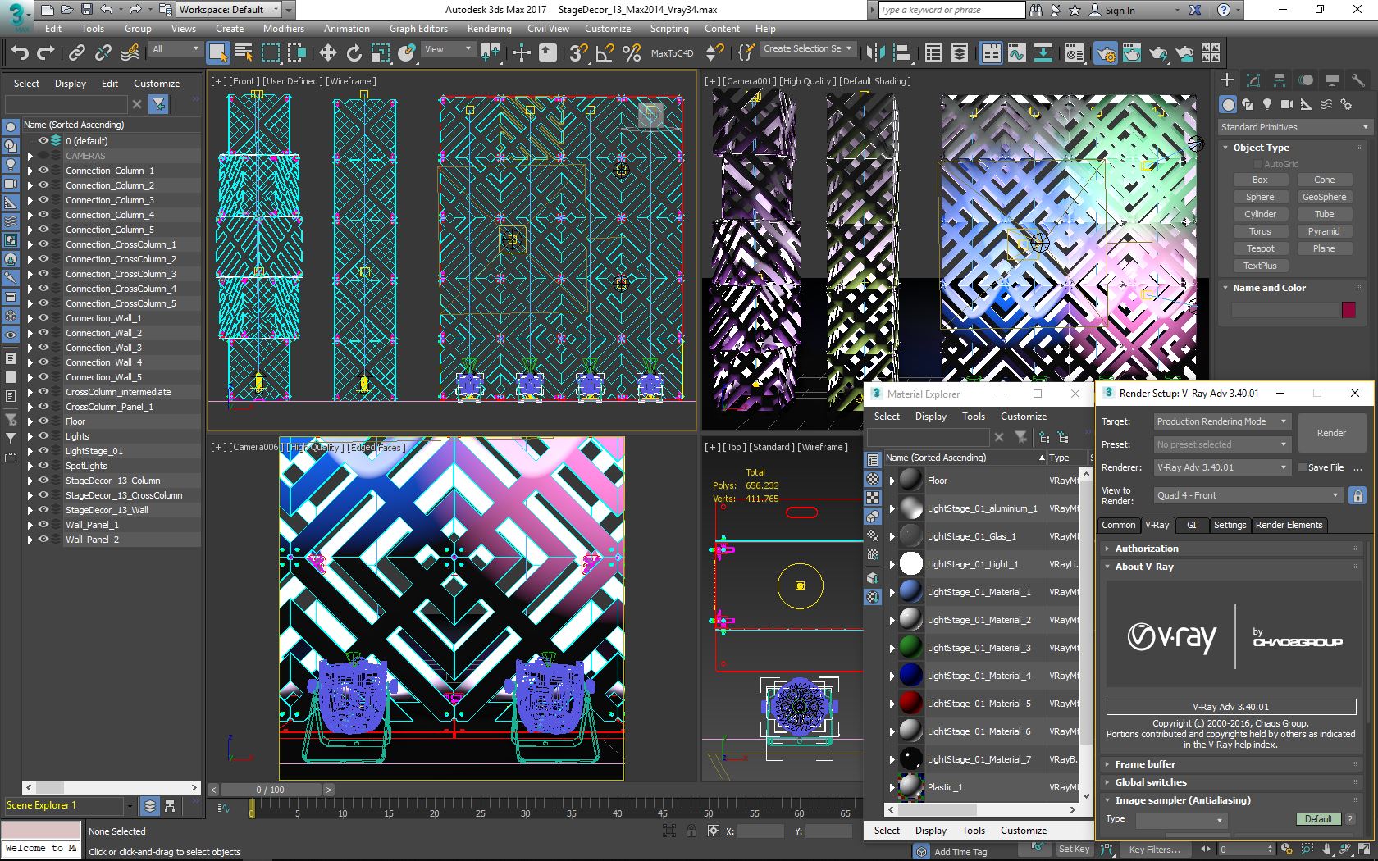Click the Default button in Image sampler
1378x861 pixels.
[x=1318, y=819]
